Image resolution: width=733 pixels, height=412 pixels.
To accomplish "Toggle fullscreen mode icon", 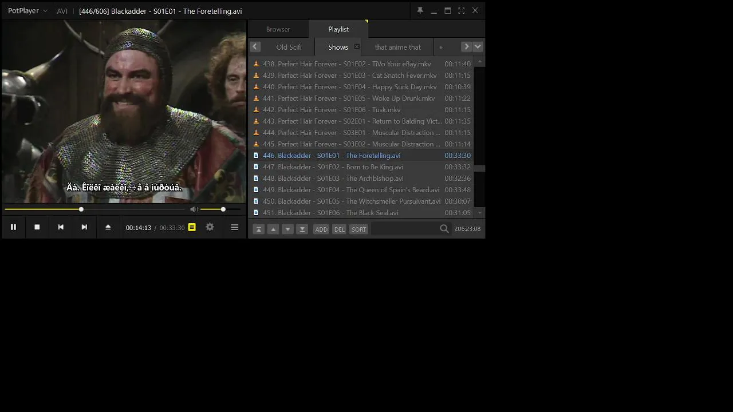I will pyautogui.click(x=461, y=11).
